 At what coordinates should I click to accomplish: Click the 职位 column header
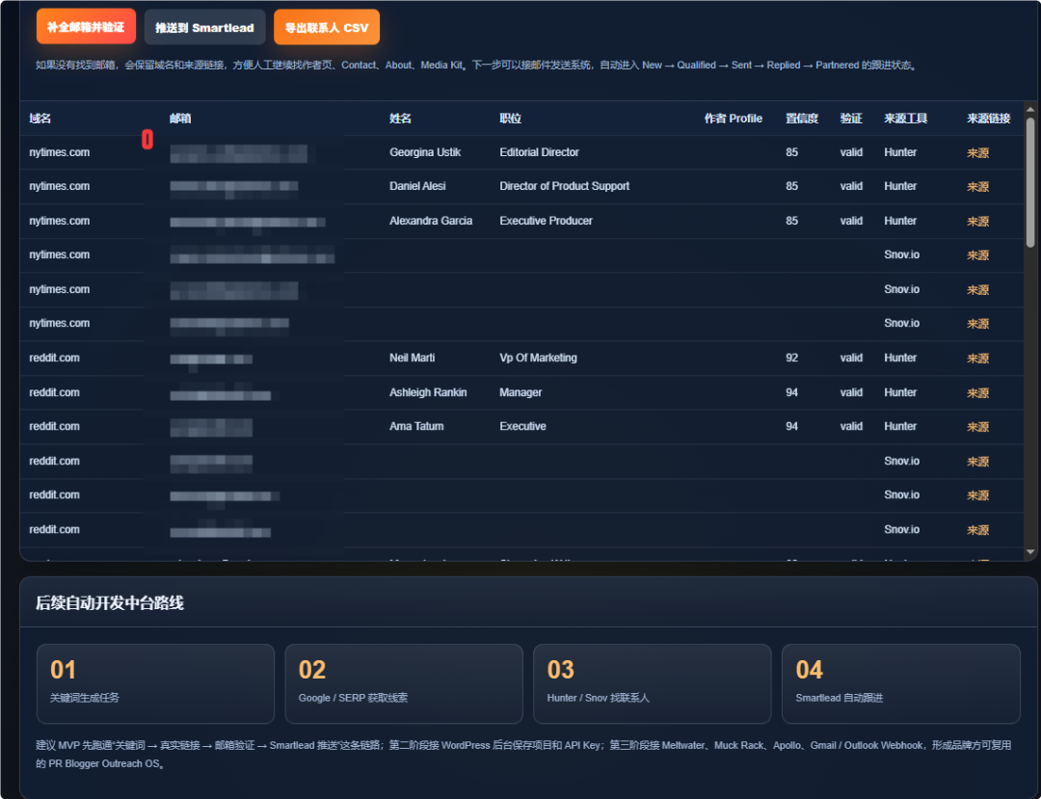point(511,119)
